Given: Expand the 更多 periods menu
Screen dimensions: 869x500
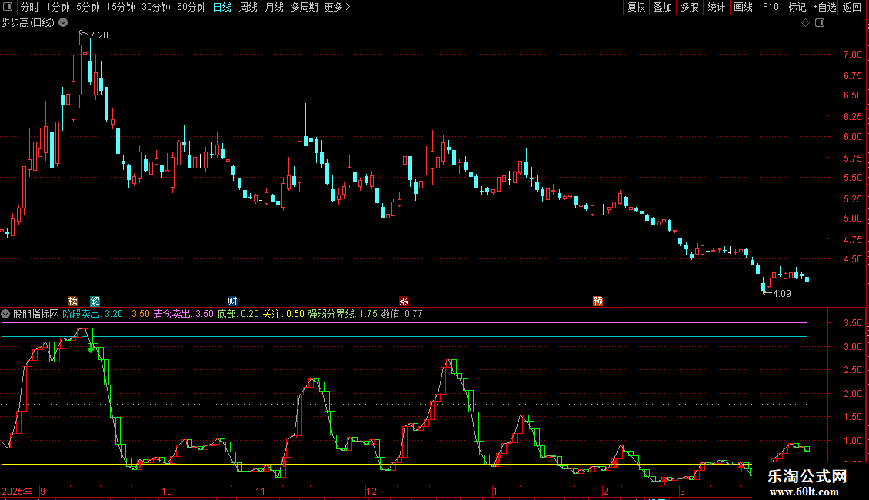Looking at the screenshot, I should 337,8.
